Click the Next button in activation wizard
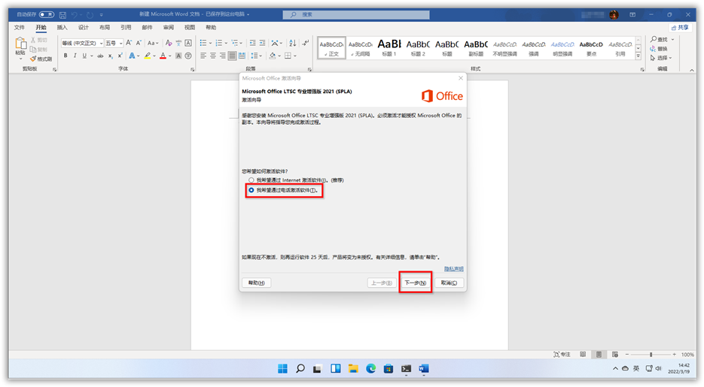The image size is (704, 387). (x=416, y=283)
